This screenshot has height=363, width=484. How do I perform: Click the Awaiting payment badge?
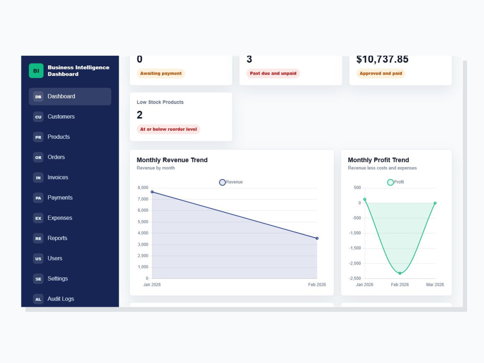(161, 74)
